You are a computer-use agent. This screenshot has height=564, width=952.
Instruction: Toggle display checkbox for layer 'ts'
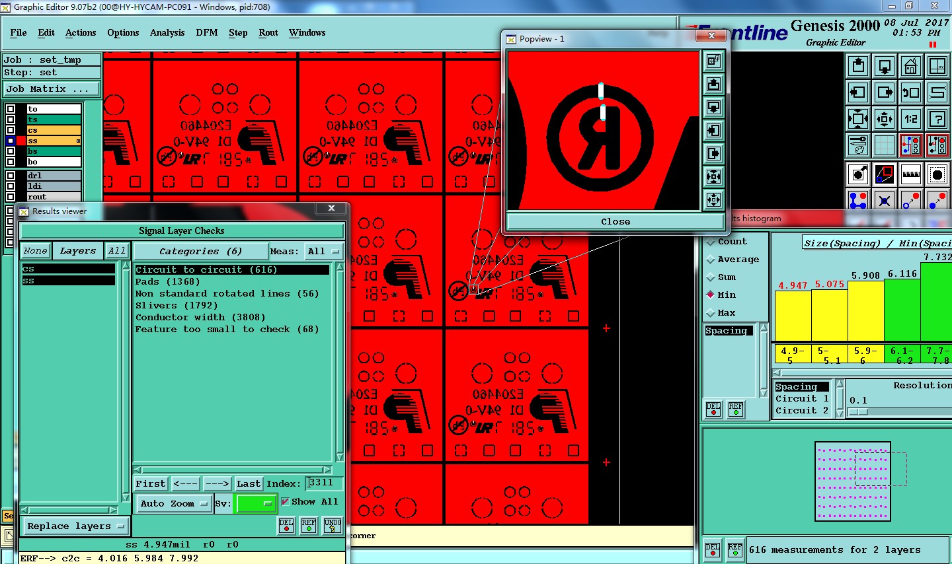click(x=11, y=120)
